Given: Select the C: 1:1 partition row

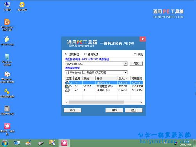Looking at the screenshot, I should point(104,83).
